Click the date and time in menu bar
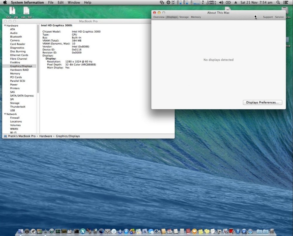The width and height of the screenshot is (293, 236). click(256, 2)
